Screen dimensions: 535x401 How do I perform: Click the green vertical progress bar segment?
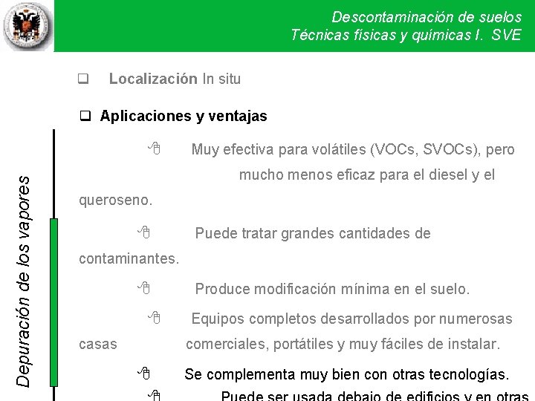click(54, 302)
